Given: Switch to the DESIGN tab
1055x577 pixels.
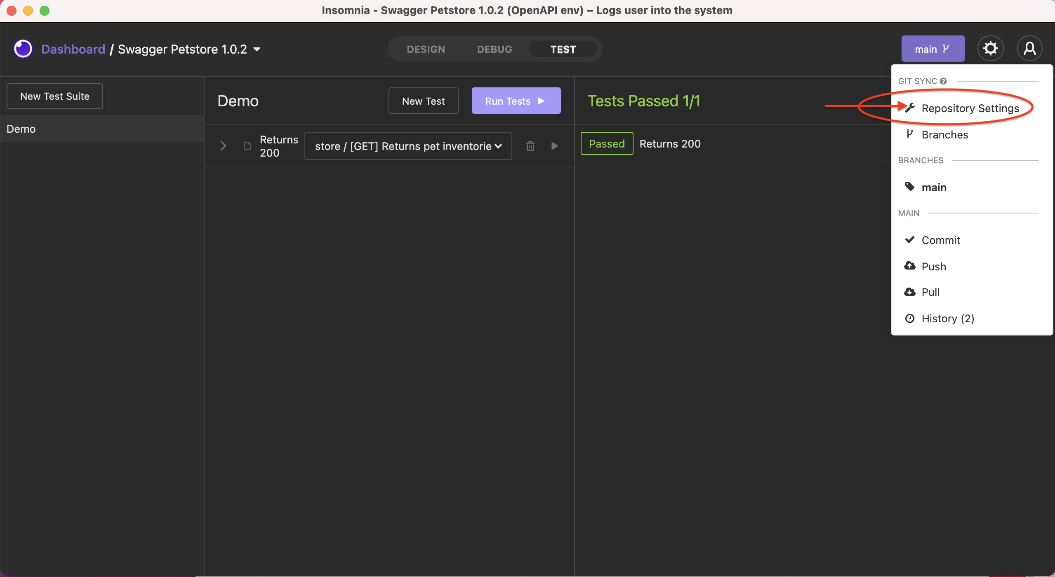Looking at the screenshot, I should [x=426, y=49].
